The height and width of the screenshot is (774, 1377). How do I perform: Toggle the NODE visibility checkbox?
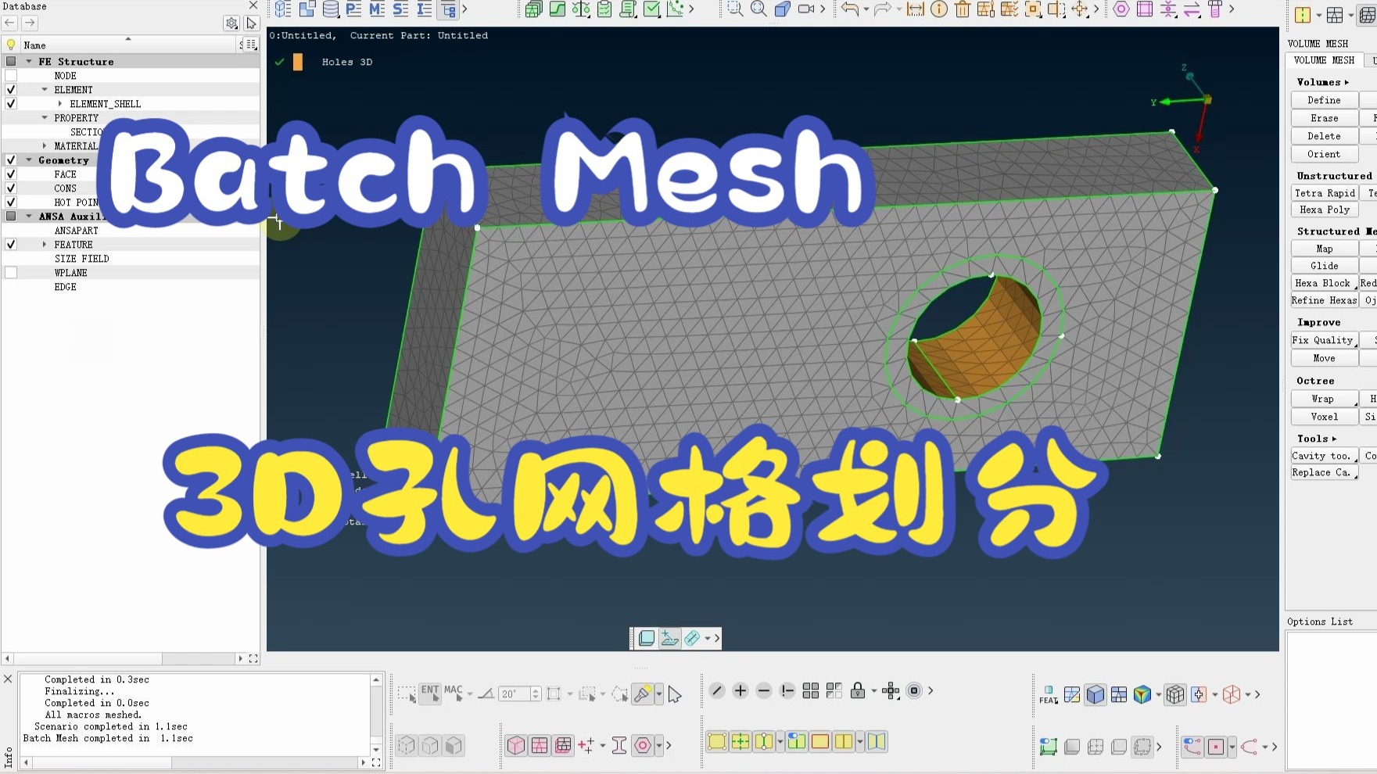[x=11, y=76]
